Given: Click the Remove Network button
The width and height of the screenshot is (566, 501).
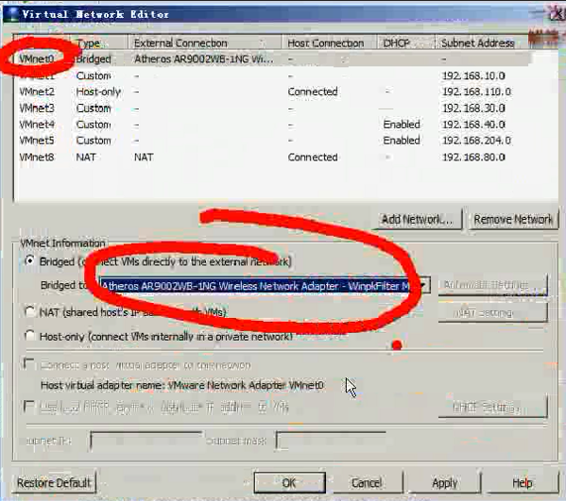Looking at the screenshot, I should coord(513,219).
